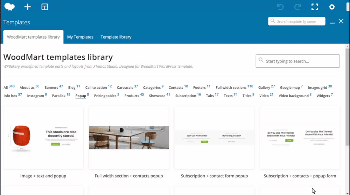The width and height of the screenshot is (350, 195).
Task: Open the templates layout icon in toolbar
Action: tap(45, 7)
